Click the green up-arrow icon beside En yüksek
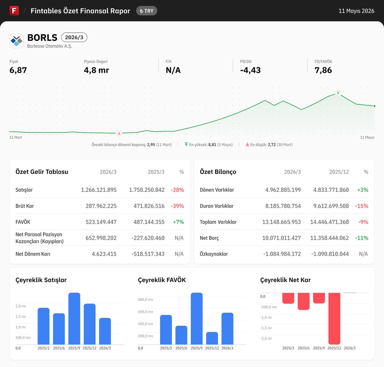 click(186, 145)
